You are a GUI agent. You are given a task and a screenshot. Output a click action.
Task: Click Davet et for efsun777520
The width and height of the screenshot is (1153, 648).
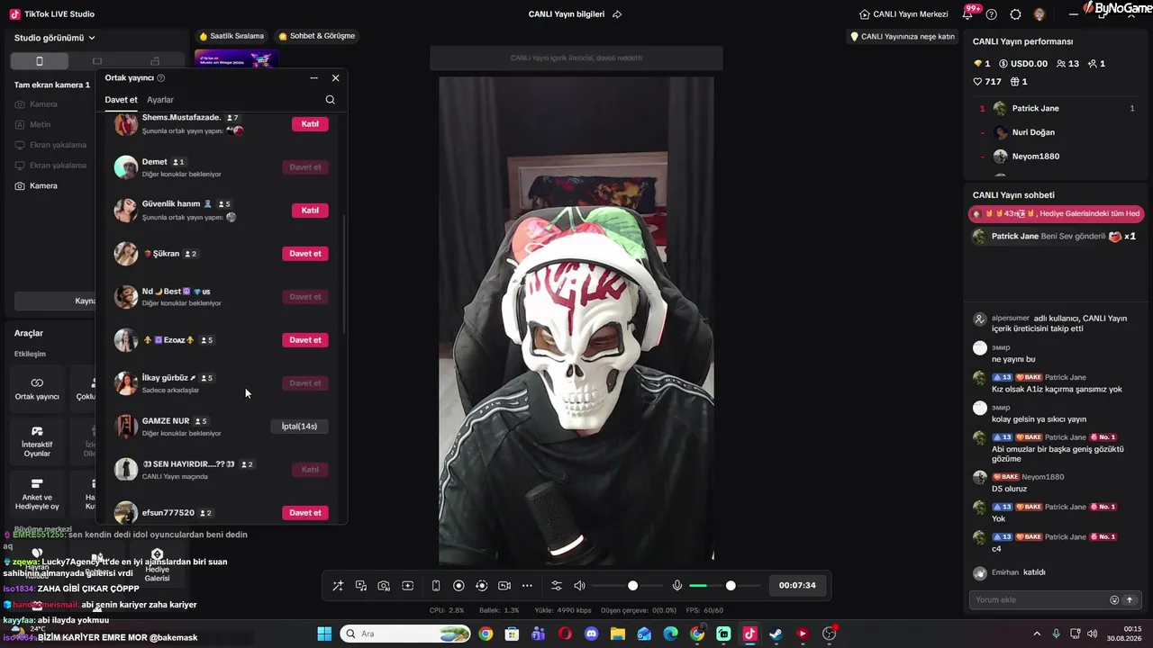click(x=305, y=513)
